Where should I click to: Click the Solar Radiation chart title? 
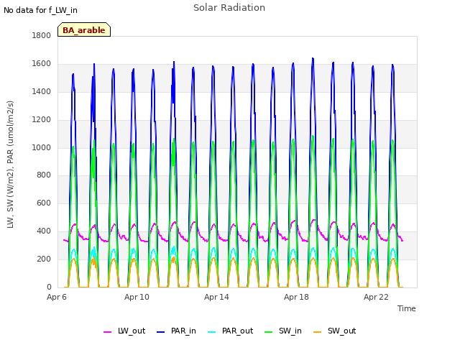(x=229, y=8)
